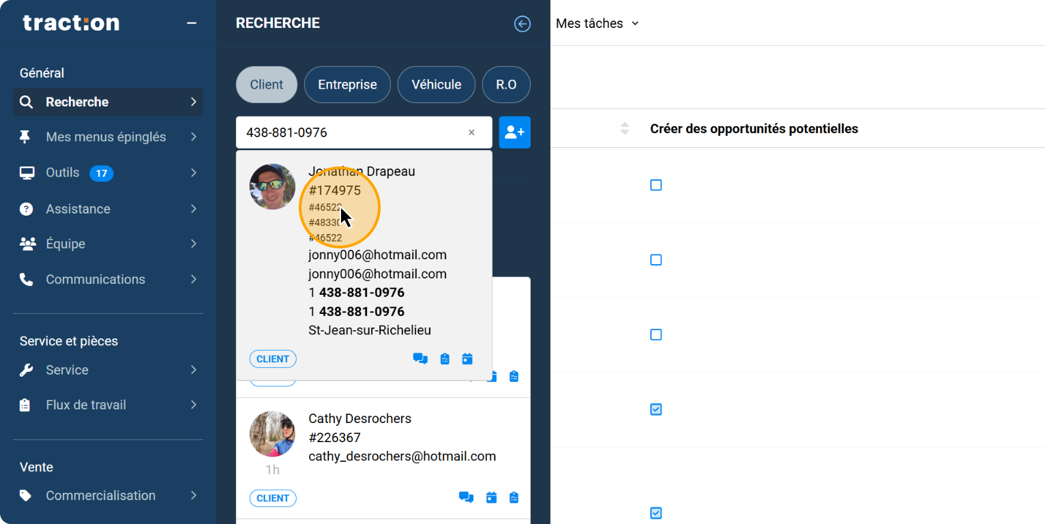
Task: Open the Mes tâches dropdown
Action: click(x=597, y=23)
